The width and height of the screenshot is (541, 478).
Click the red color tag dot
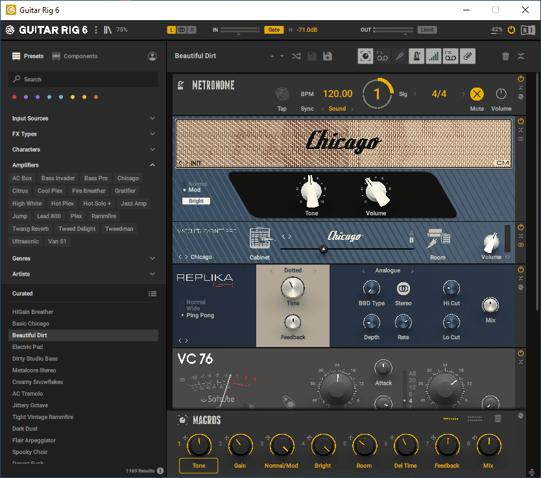pyautogui.click(x=14, y=97)
